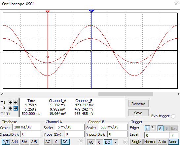Screen dimensions: 180x145
Task: Switch timebase mode to B/A
Action: point(24,142)
